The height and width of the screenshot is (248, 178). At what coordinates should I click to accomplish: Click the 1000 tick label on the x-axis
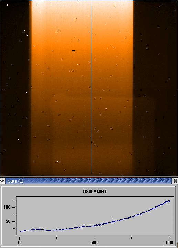coord(168,242)
